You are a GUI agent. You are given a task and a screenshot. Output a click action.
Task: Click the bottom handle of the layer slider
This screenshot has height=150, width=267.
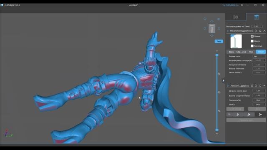pyautogui.click(x=217, y=130)
